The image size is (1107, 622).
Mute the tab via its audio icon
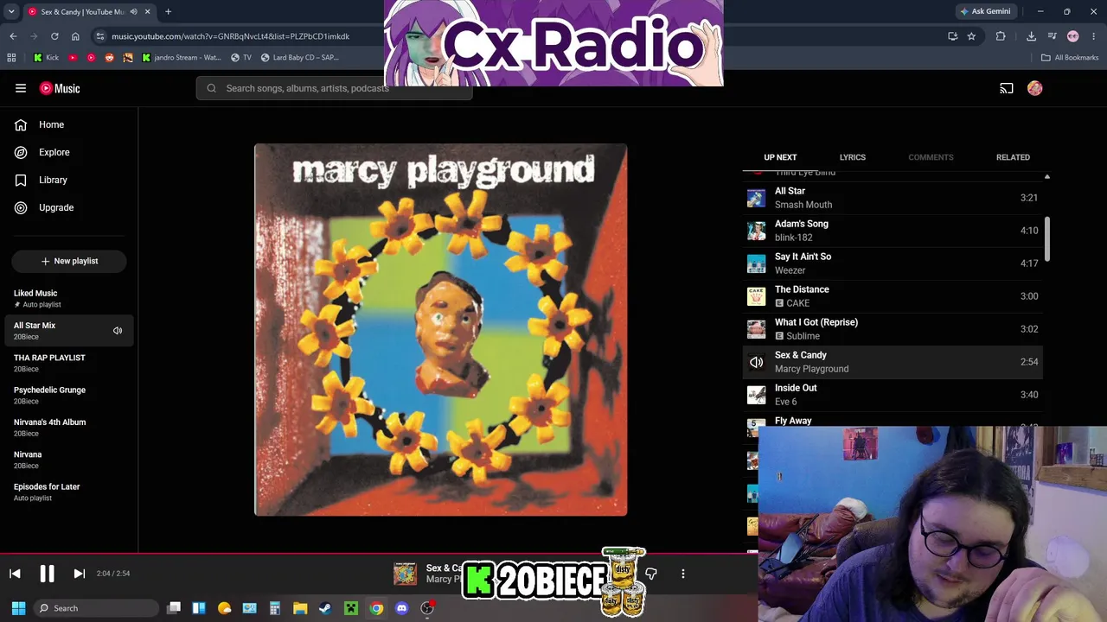pyautogui.click(x=133, y=11)
